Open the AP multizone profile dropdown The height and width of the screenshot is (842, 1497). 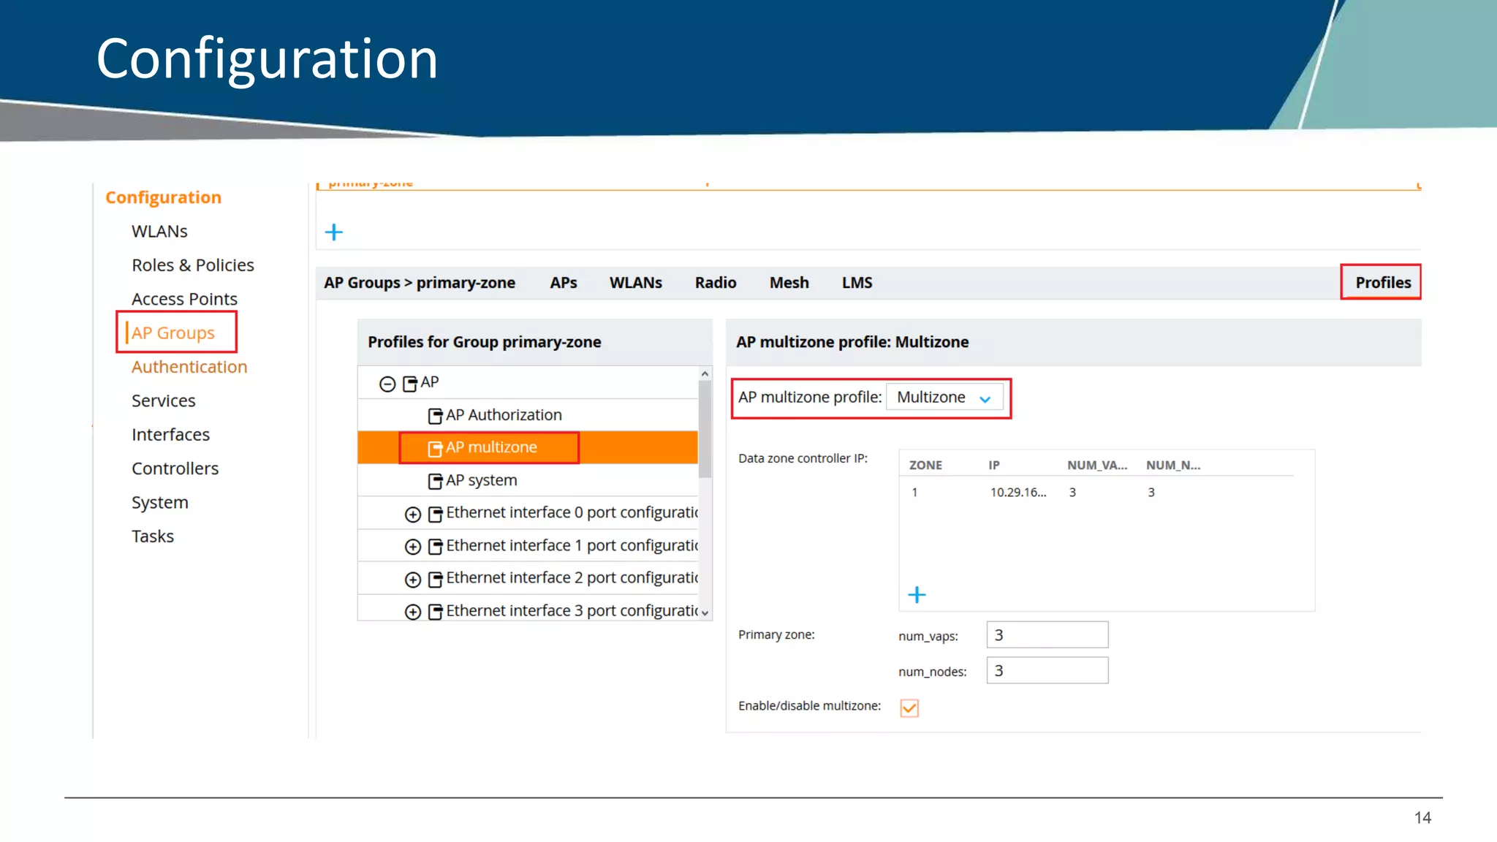pyautogui.click(x=944, y=398)
